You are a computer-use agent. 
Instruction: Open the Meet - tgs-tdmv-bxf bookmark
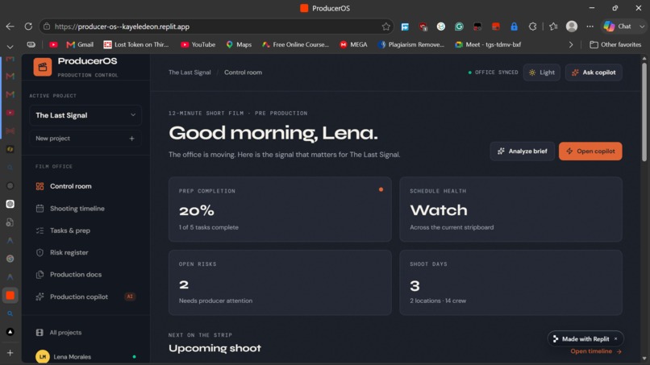[488, 44]
